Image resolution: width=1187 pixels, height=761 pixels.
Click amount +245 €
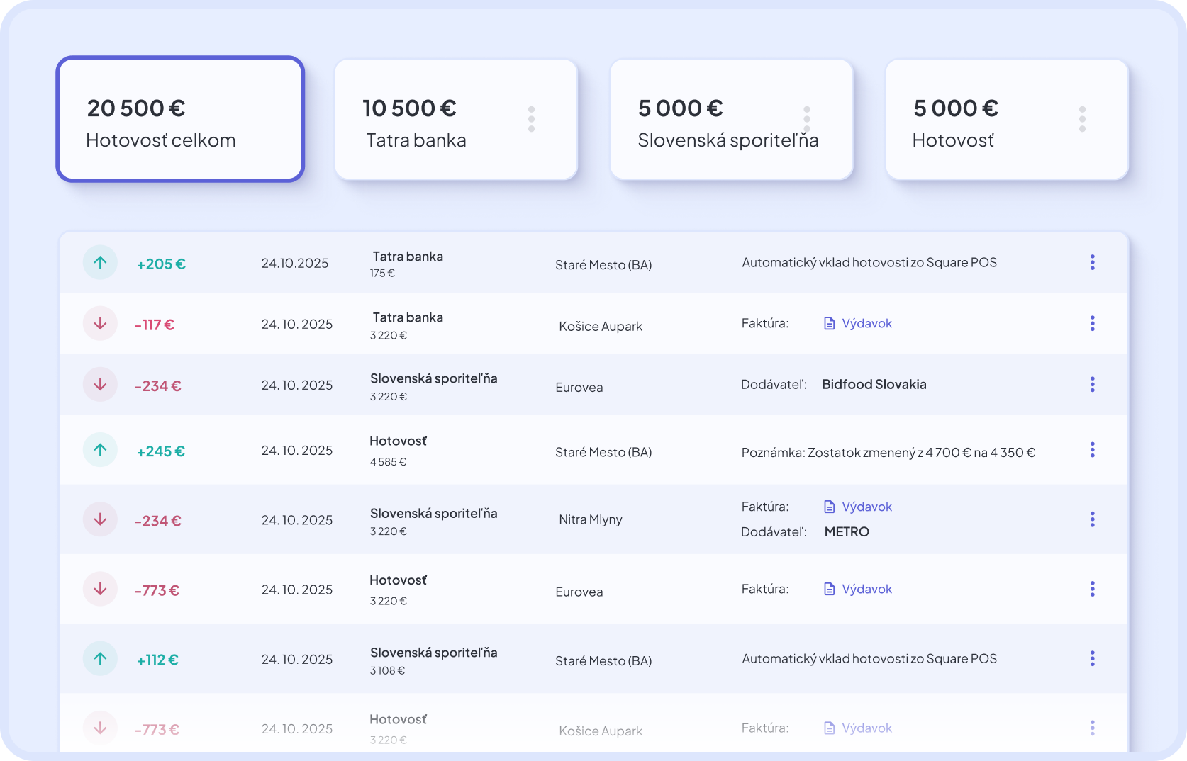[161, 451]
